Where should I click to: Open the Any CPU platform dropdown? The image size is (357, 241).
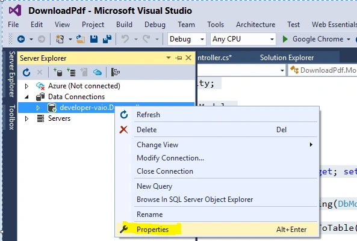point(243,39)
